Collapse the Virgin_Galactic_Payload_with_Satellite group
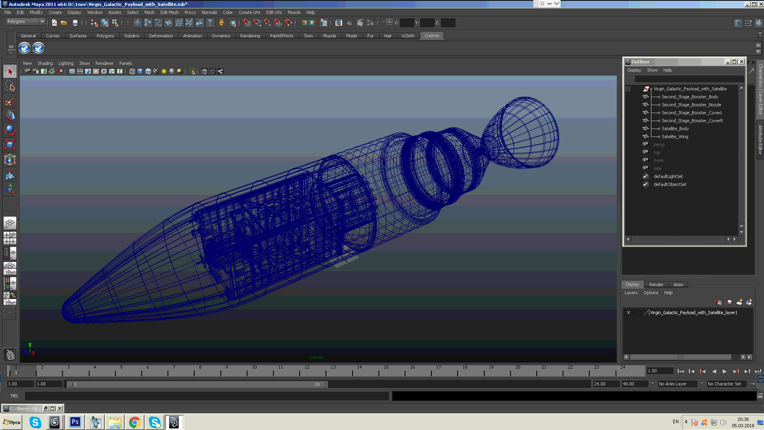The image size is (764, 430). tap(628, 89)
